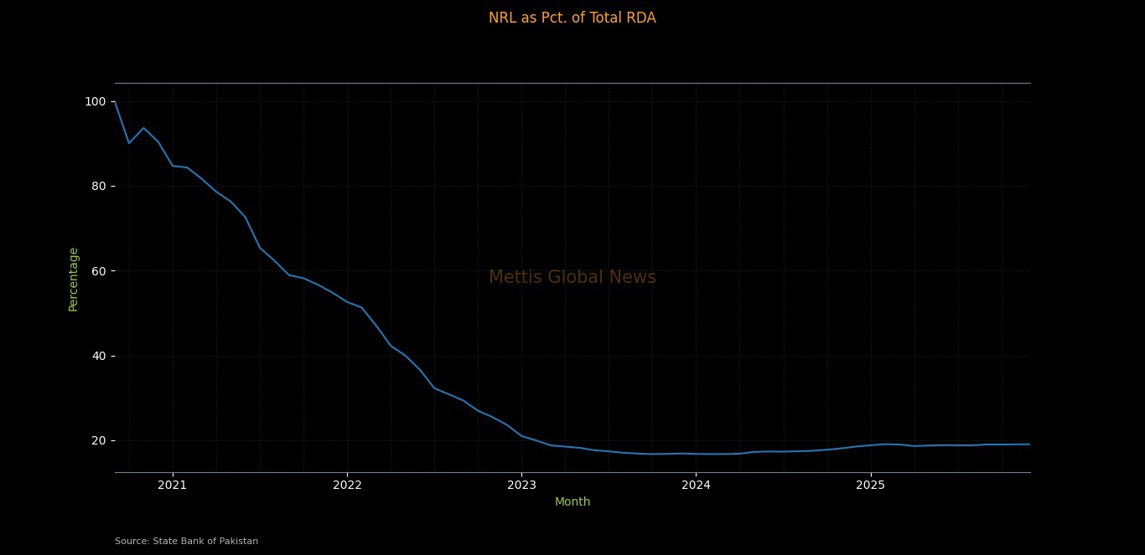
Task: Click the final data point at line's right end
Action: pyautogui.click(x=1029, y=445)
